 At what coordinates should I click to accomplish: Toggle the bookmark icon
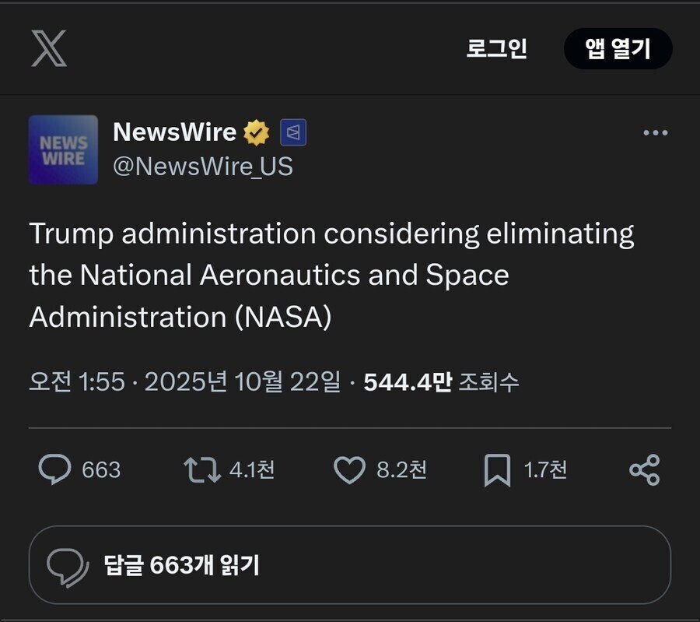point(497,469)
